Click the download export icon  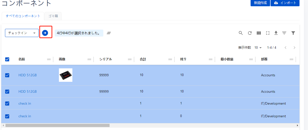pyautogui.click(x=276, y=33)
